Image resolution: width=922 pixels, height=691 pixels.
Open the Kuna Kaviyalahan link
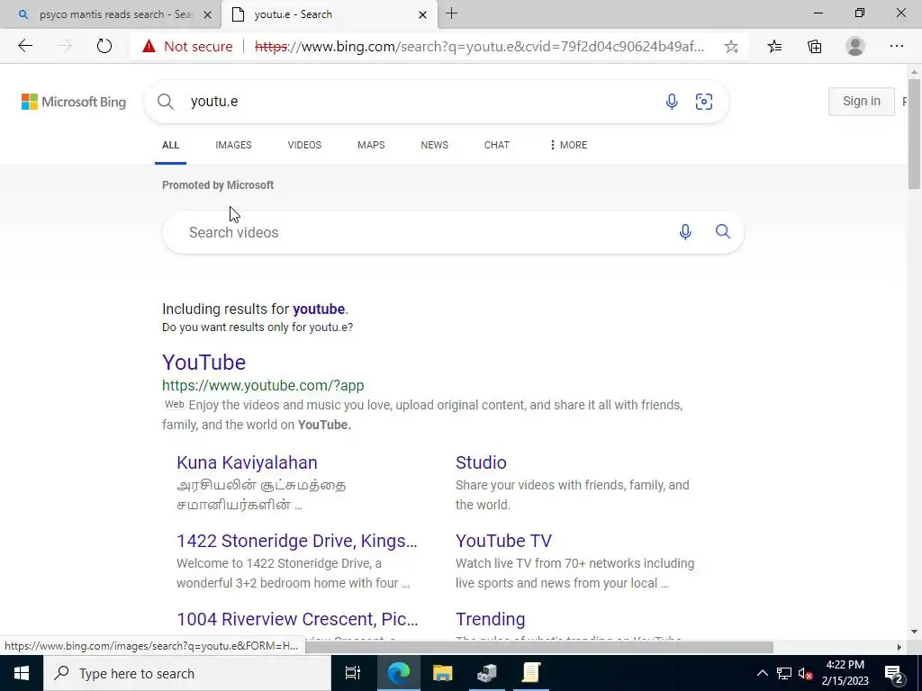point(247,462)
